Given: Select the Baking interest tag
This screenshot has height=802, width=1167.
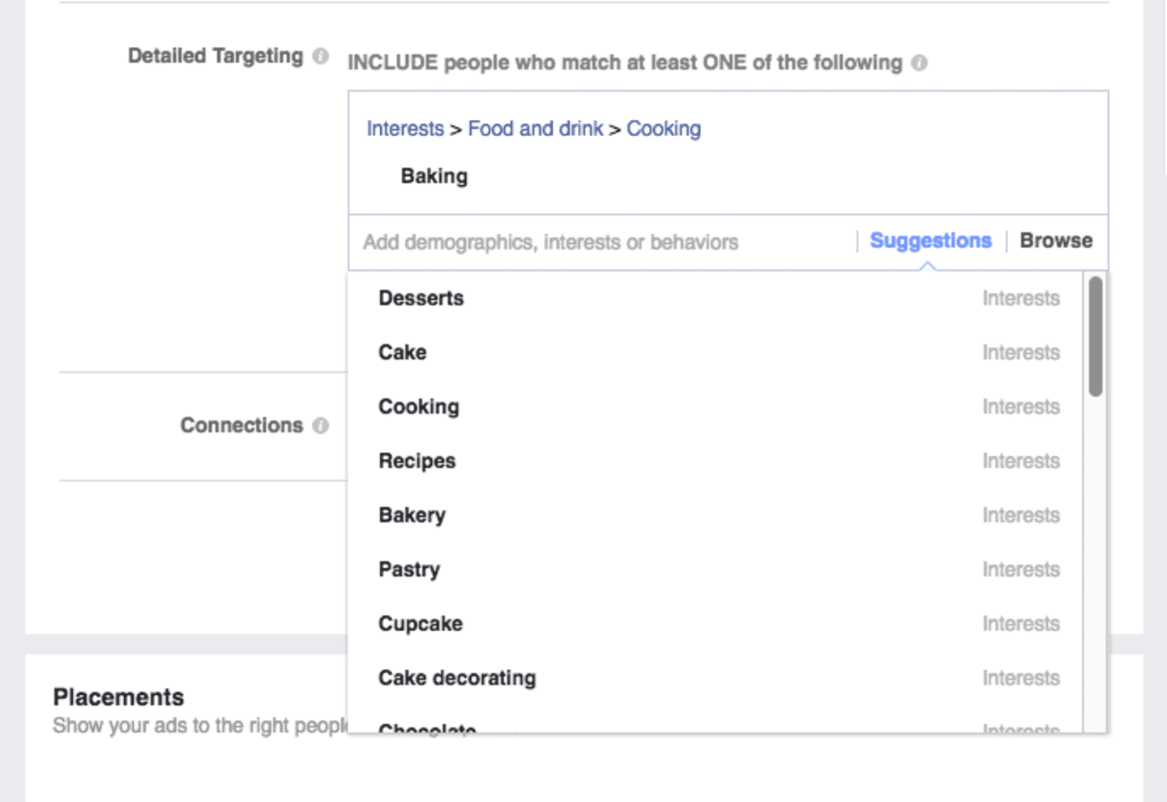Looking at the screenshot, I should click(434, 177).
